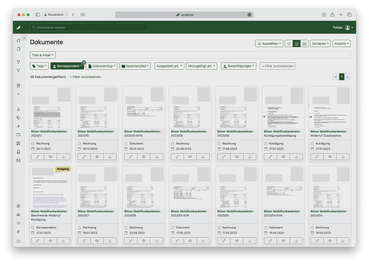Download the 2023/10 EVN document
369x264 pixels.
(156, 156)
